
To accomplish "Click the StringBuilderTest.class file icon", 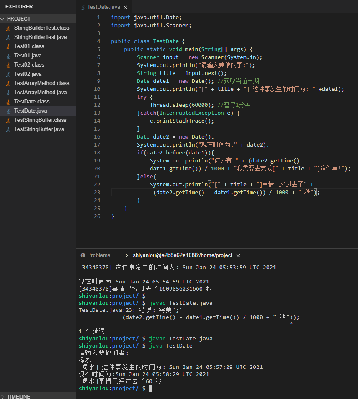I will pos(8,28).
